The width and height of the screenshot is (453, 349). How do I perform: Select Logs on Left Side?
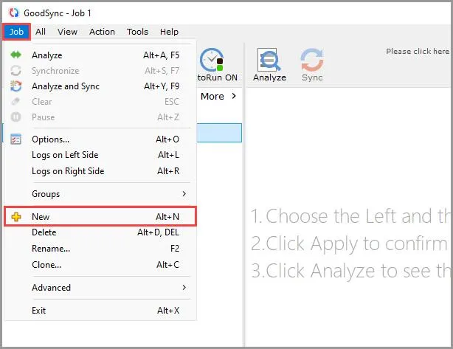click(100, 155)
